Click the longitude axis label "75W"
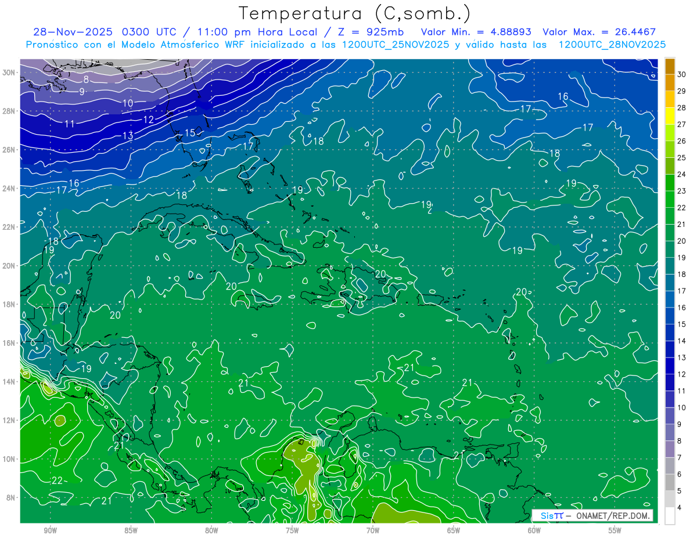Screen dimensions: 697x538 pyautogui.click(x=292, y=531)
